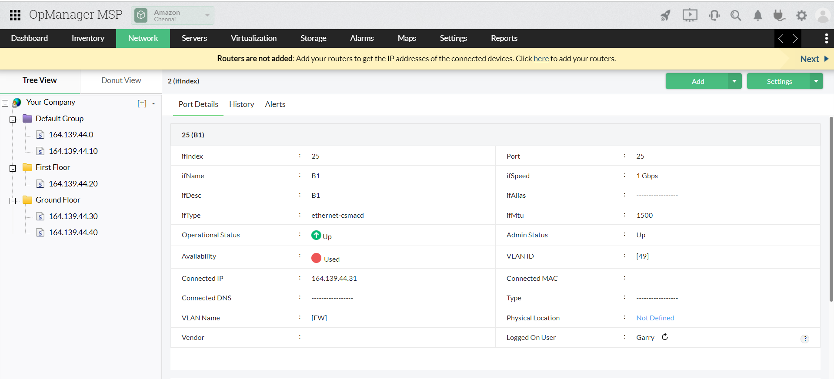This screenshot has height=379, width=834.
Task: Click the 'here' link to add routers
Action: [541, 59]
